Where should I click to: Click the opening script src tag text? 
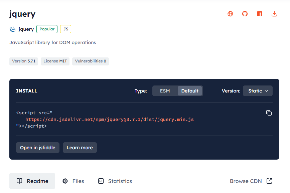[x=34, y=113]
